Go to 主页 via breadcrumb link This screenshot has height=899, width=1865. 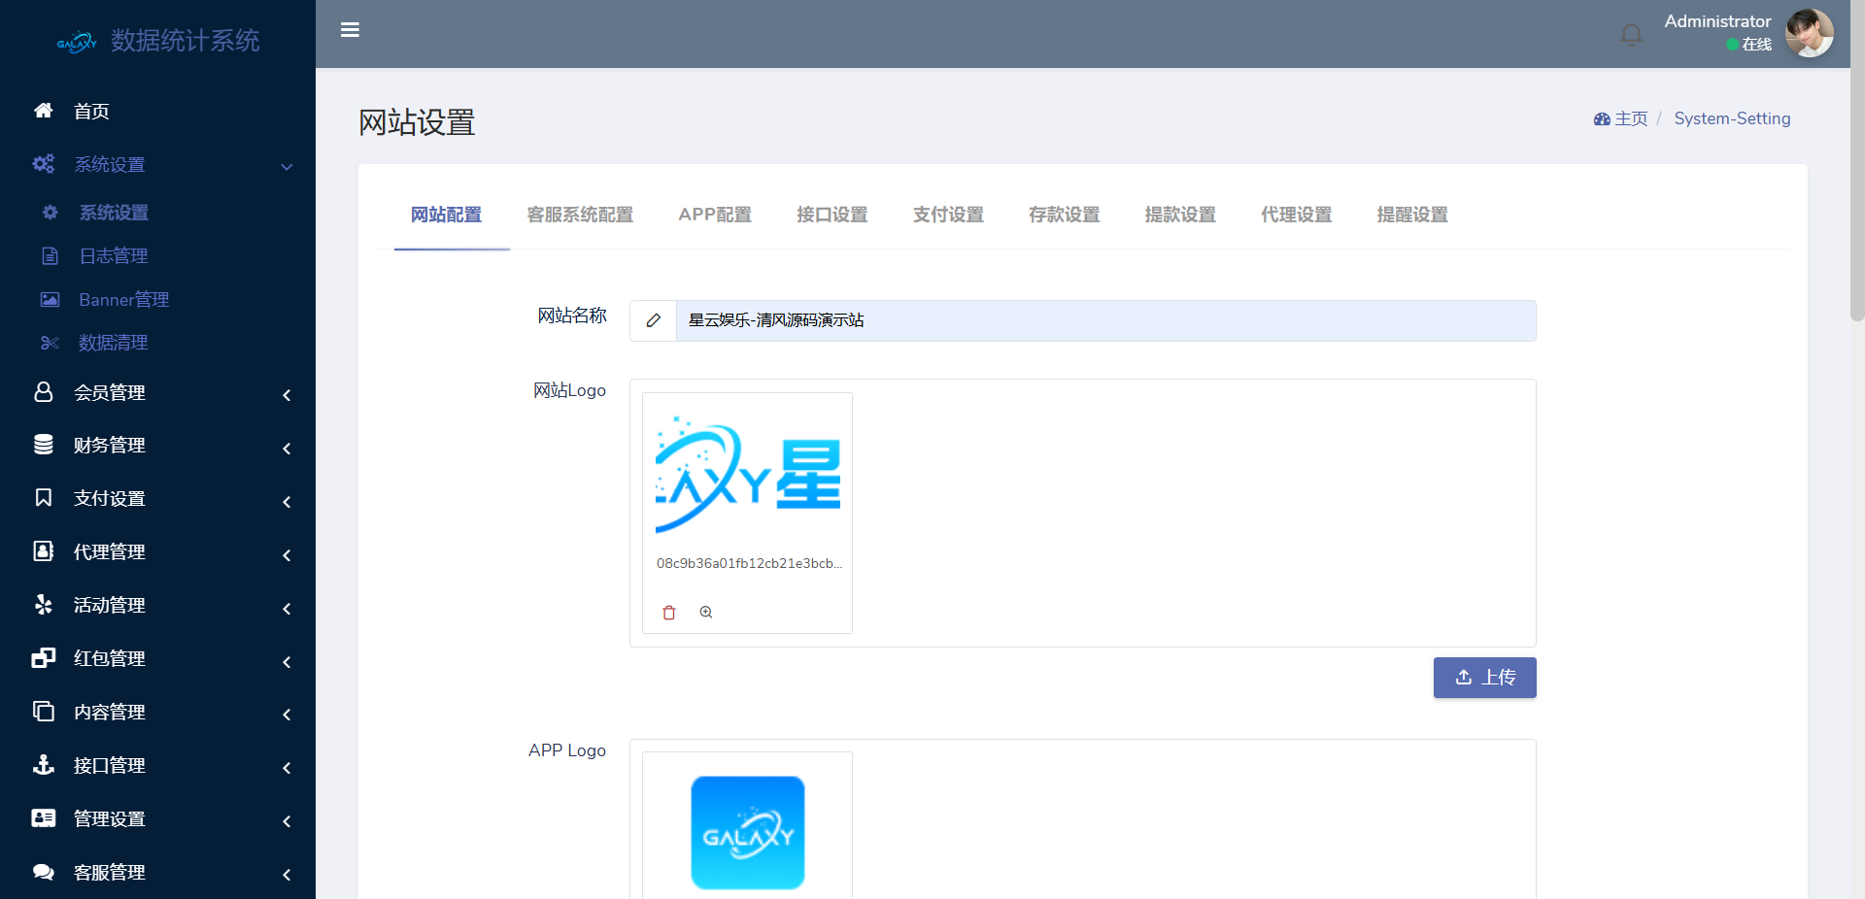(1630, 118)
